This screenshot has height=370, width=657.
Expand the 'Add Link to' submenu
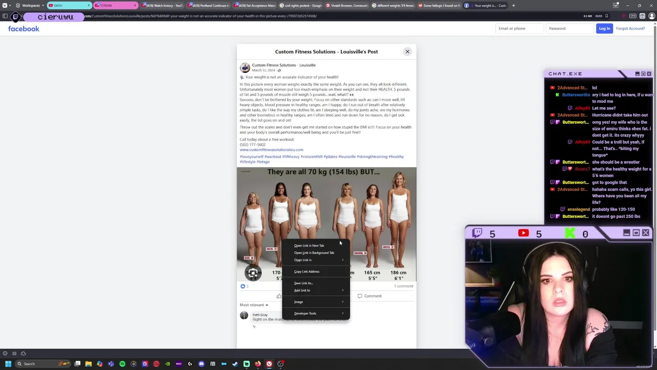pyautogui.click(x=315, y=290)
